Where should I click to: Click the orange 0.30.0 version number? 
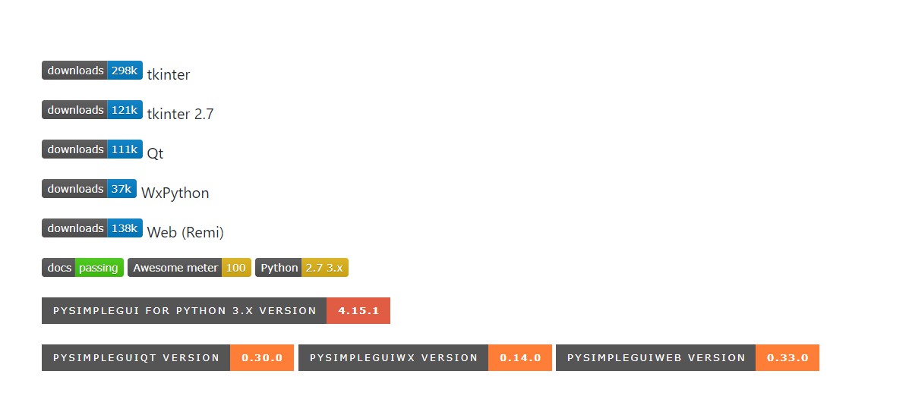click(x=262, y=358)
